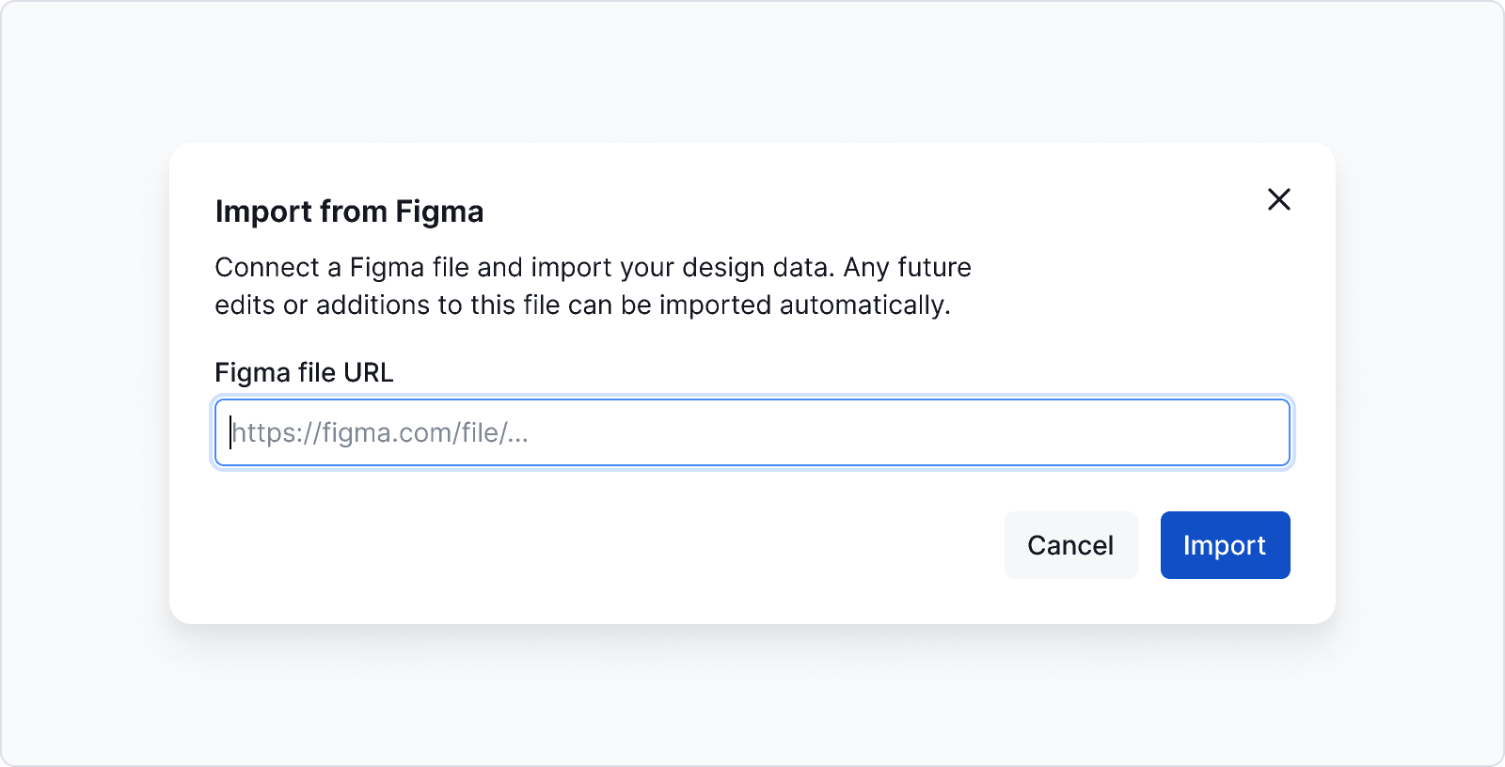
Task: Click the placeholder text in the input
Action: click(380, 432)
